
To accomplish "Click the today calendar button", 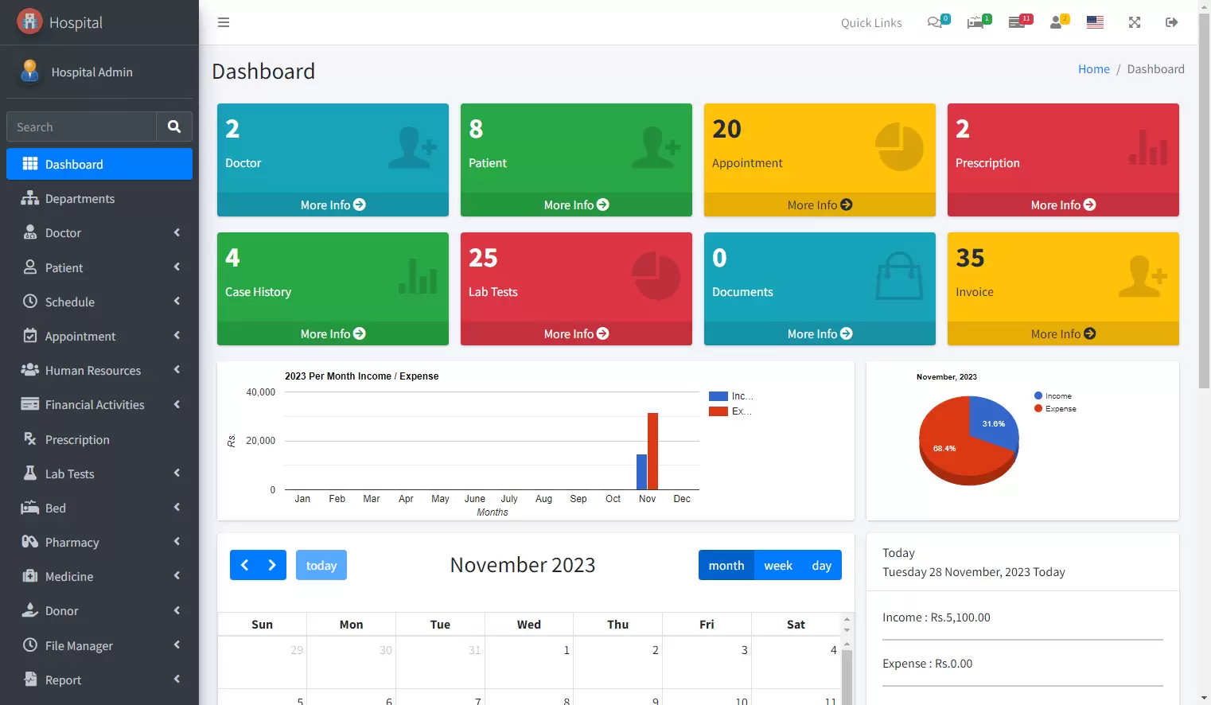I will click(321, 565).
